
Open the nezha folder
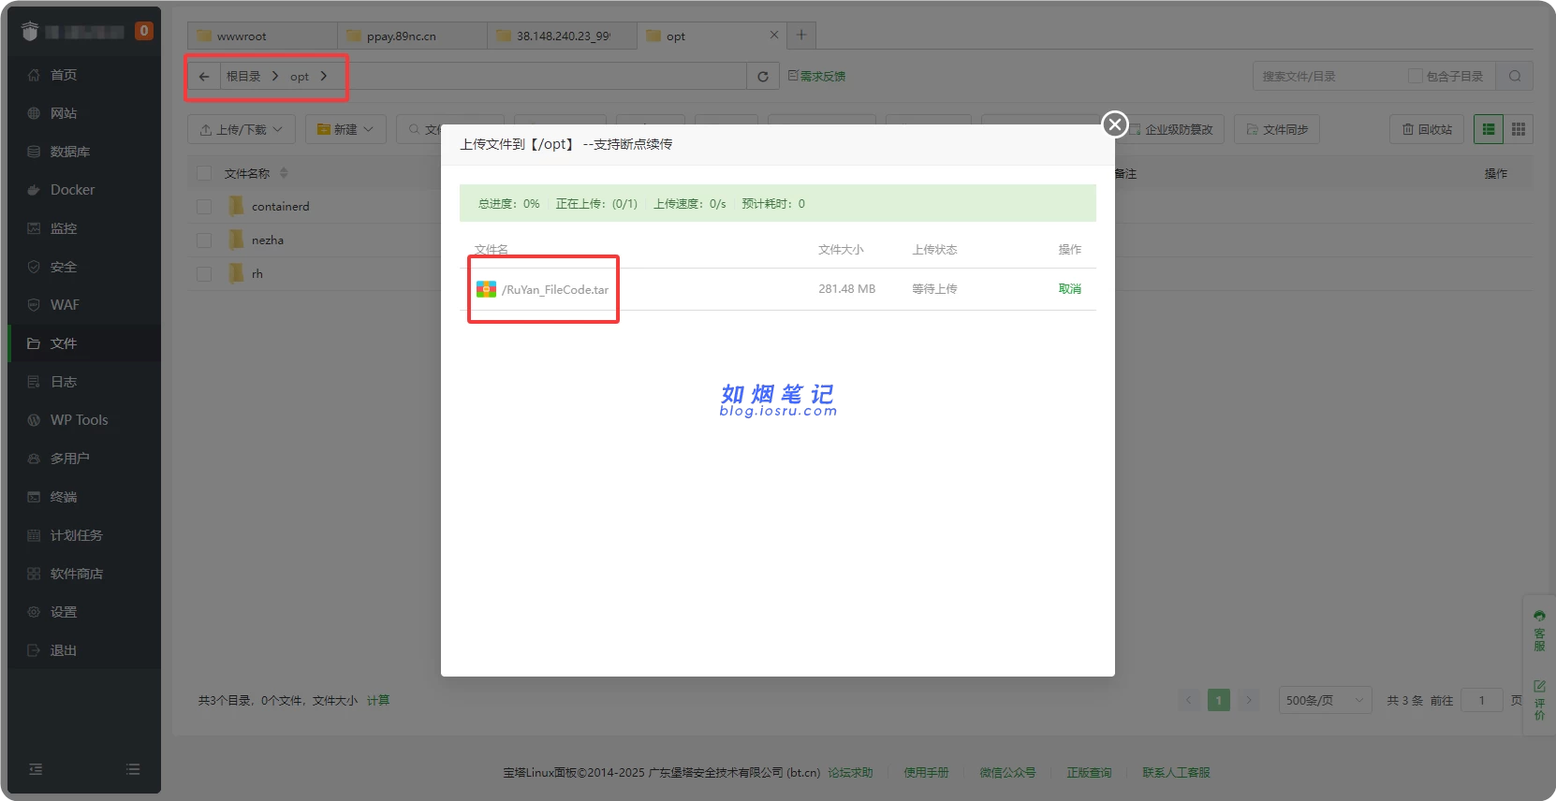268,240
